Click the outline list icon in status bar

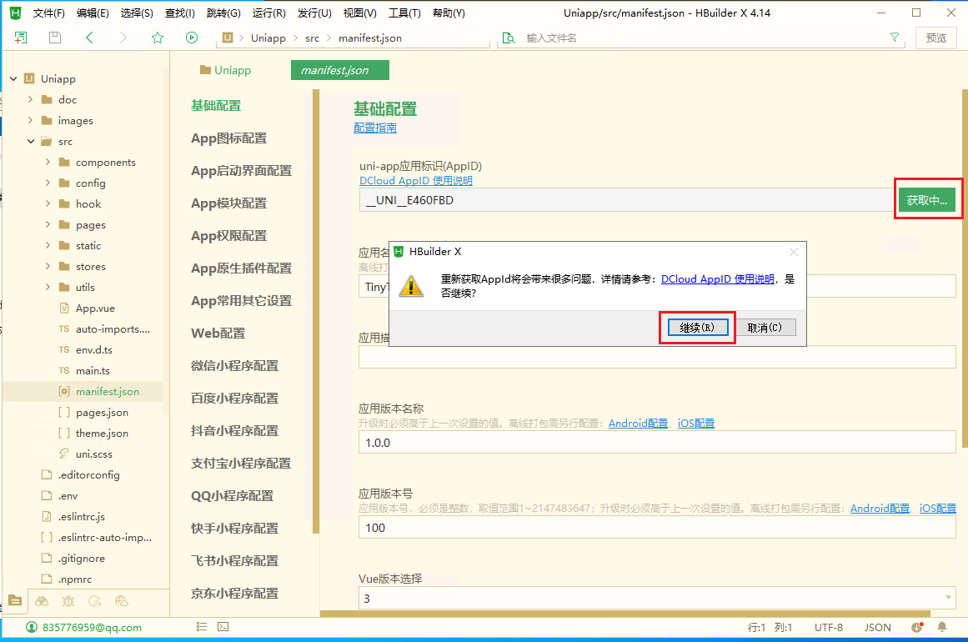click(x=202, y=626)
